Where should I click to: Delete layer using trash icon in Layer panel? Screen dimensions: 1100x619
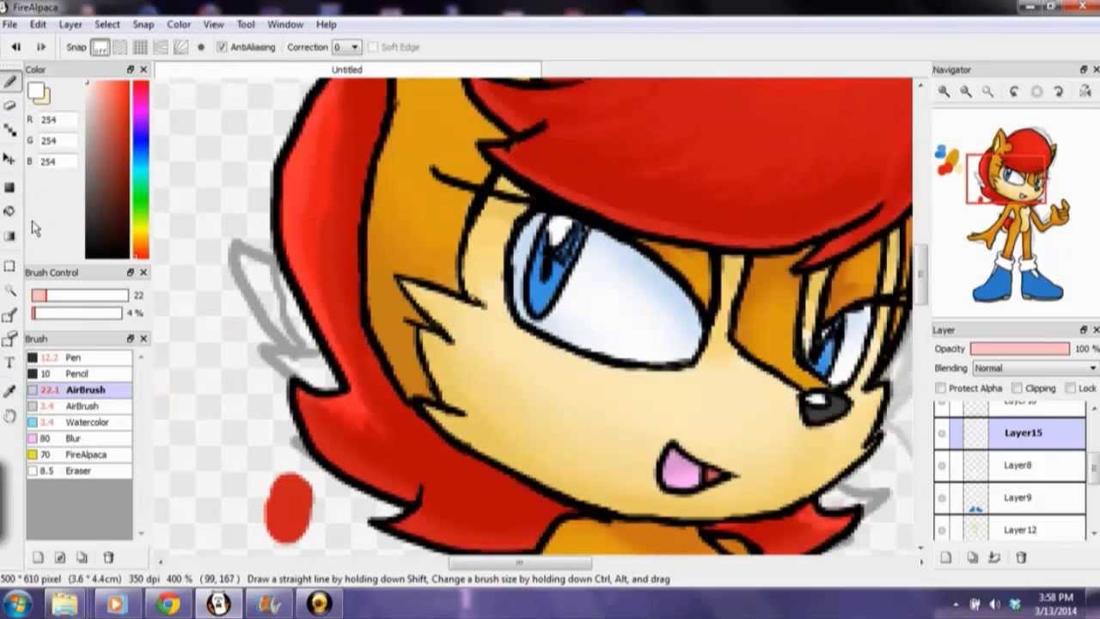pyautogui.click(x=1021, y=557)
